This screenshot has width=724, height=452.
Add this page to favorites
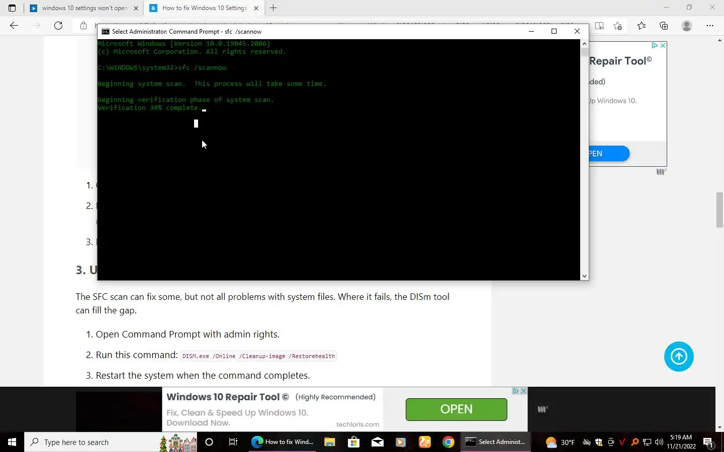click(x=618, y=26)
